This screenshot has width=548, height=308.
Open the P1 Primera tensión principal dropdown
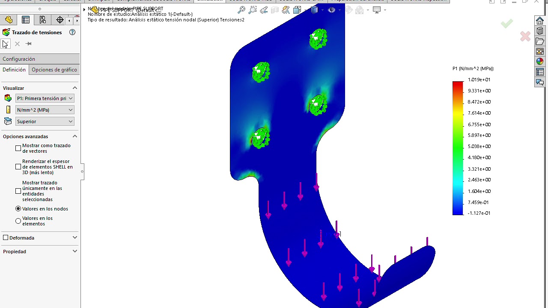pyautogui.click(x=45, y=98)
